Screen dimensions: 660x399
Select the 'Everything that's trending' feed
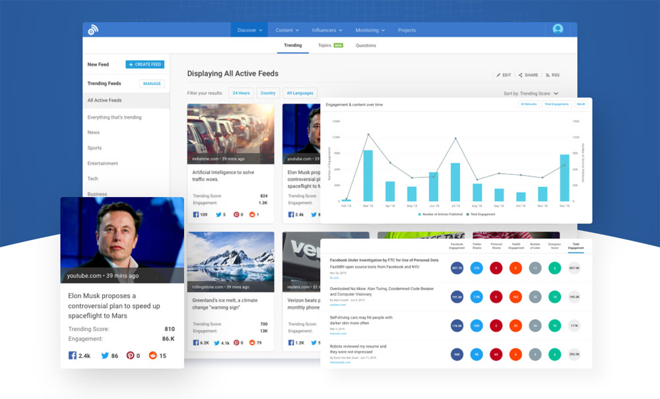coord(114,117)
